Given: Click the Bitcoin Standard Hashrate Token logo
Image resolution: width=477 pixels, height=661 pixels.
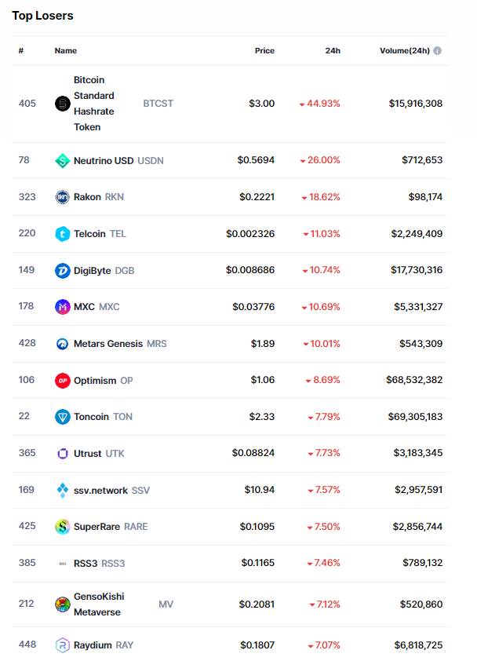Looking at the screenshot, I should point(63,104).
